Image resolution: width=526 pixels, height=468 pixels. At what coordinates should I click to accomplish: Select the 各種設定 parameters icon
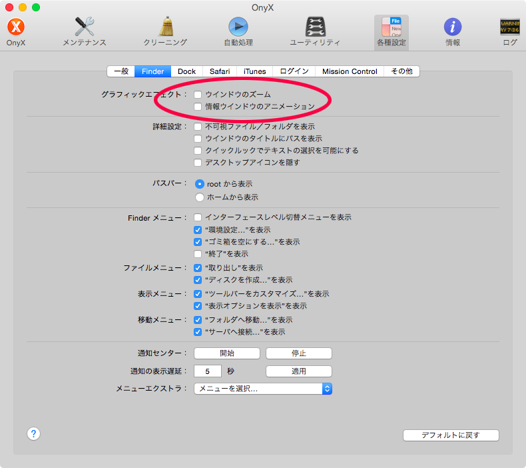pyautogui.click(x=391, y=27)
